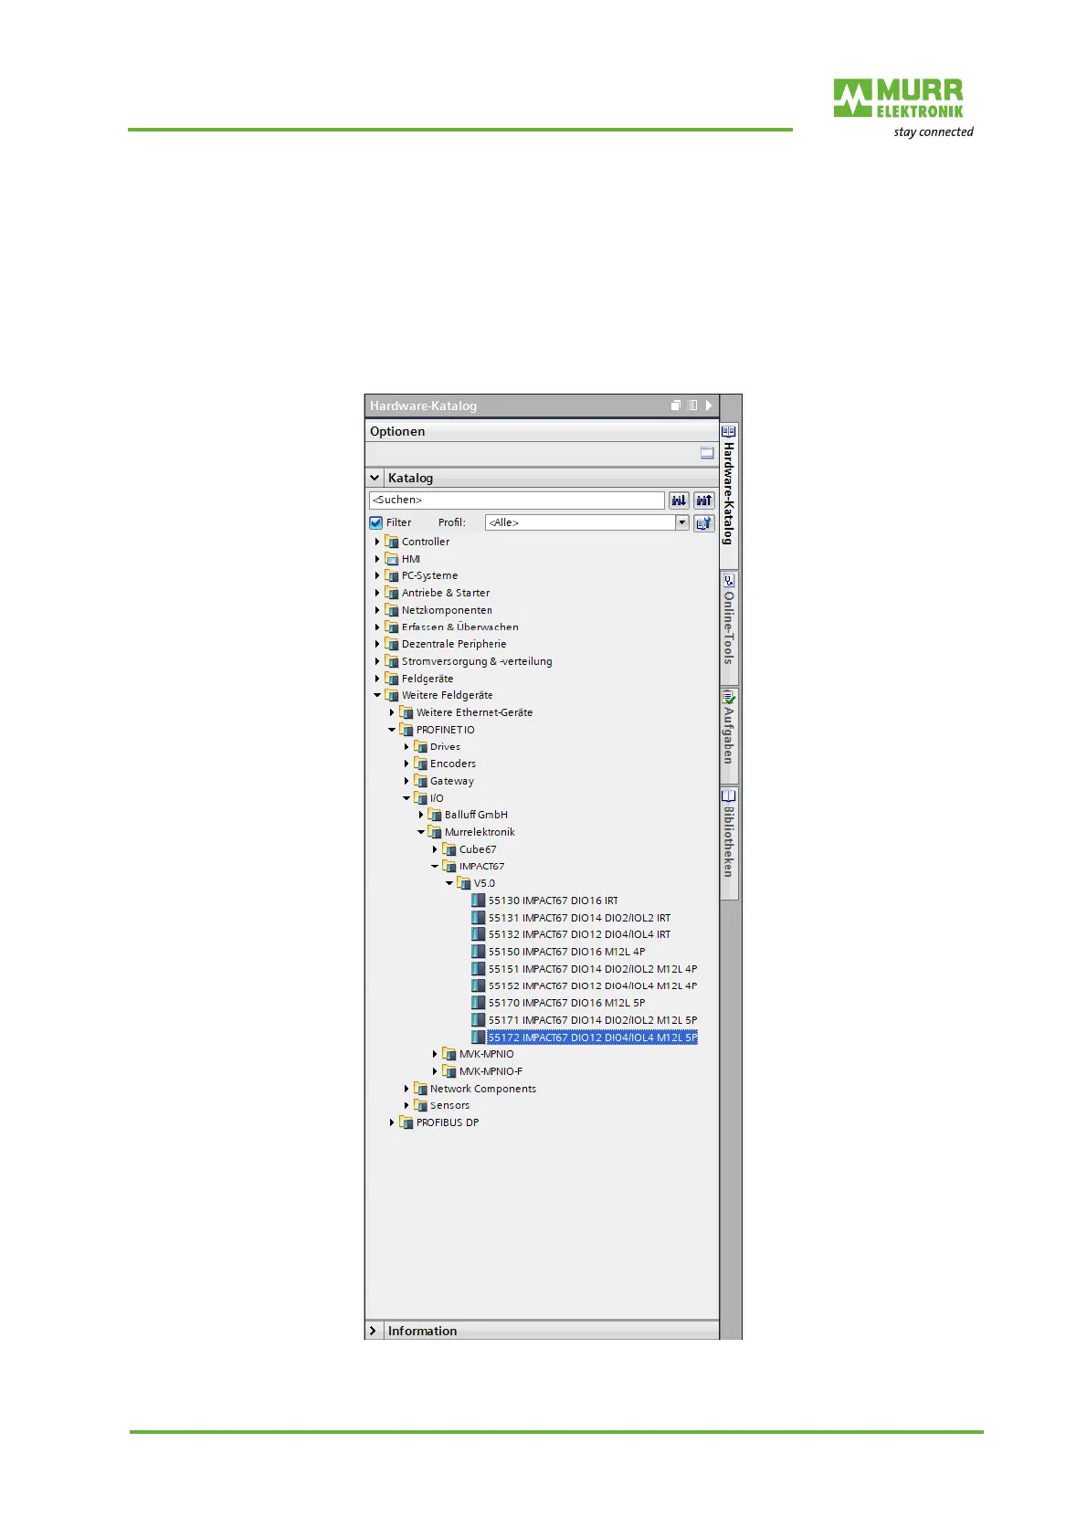Screen dimensions: 1087x1538
Task: Expand the Network Components tree node
Action: (x=406, y=1089)
